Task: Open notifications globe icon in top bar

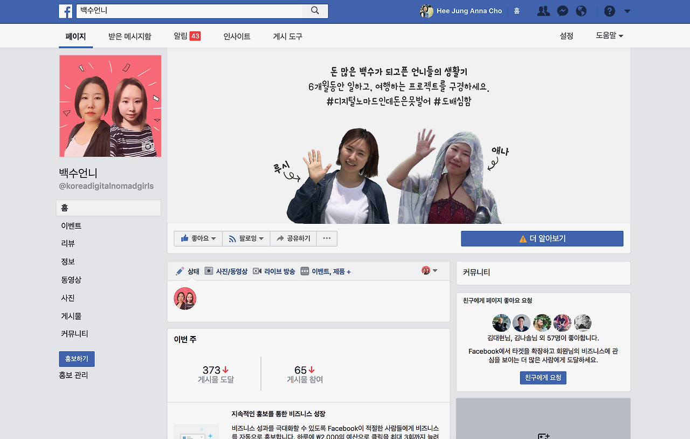Action: pos(581,10)
